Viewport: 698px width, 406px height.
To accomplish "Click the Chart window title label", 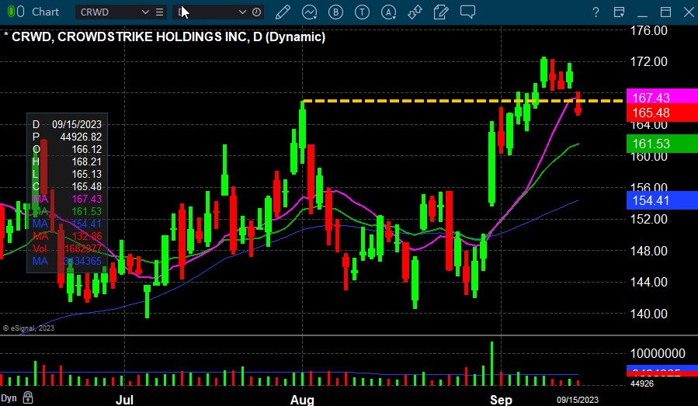I will click(x=45, y=12).
